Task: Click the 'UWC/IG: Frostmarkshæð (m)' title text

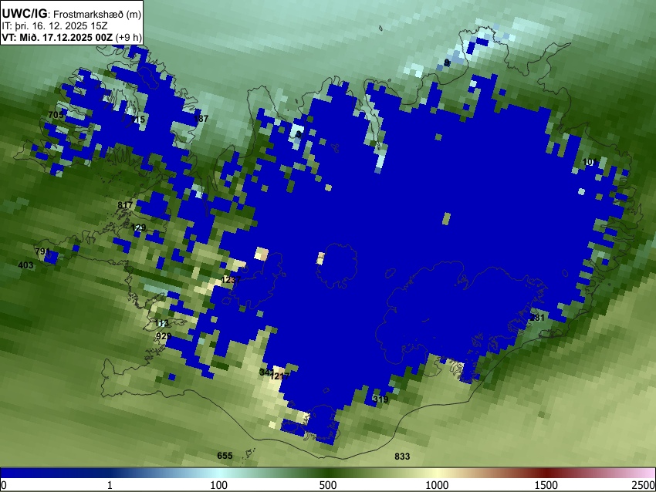Action: (72, 14)
